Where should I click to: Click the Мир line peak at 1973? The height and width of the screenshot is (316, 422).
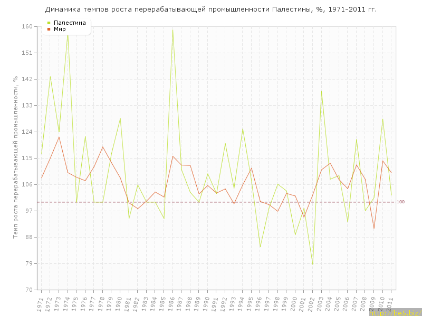click(x=59, y=137)
